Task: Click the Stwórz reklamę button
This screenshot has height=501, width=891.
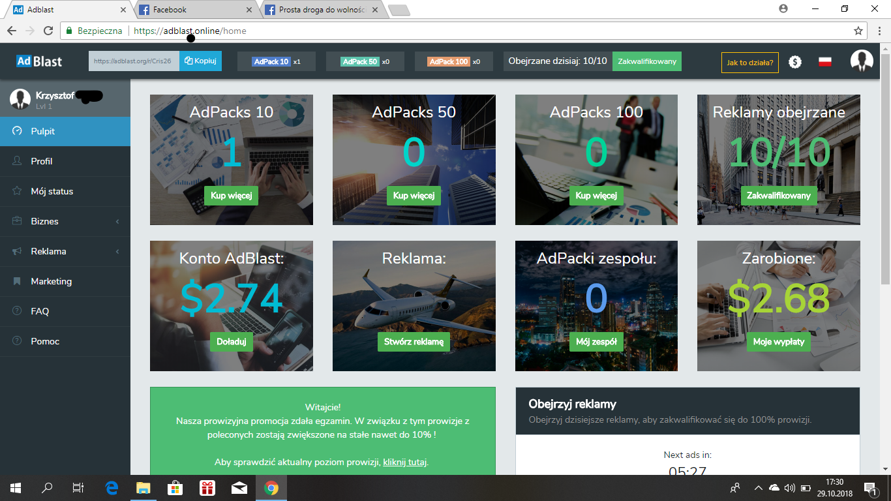Action: tap(414, 342)
